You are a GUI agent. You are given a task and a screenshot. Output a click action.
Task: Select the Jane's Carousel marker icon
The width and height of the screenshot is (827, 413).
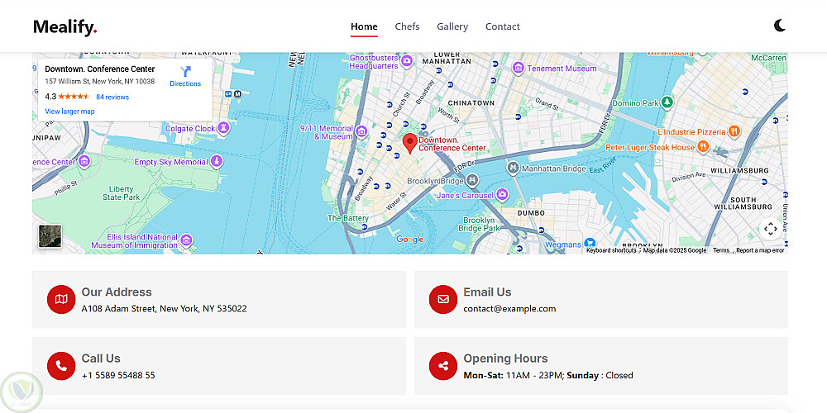point(502,195)
